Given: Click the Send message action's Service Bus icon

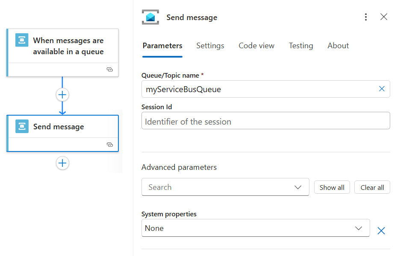Looking at the screenshot, I should (x=22, y=126).
